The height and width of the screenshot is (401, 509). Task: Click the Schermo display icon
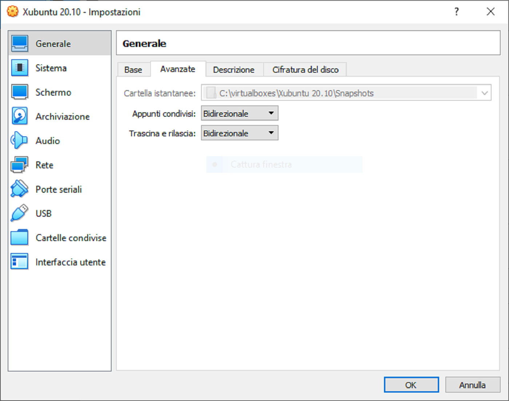tap(19, 92)
